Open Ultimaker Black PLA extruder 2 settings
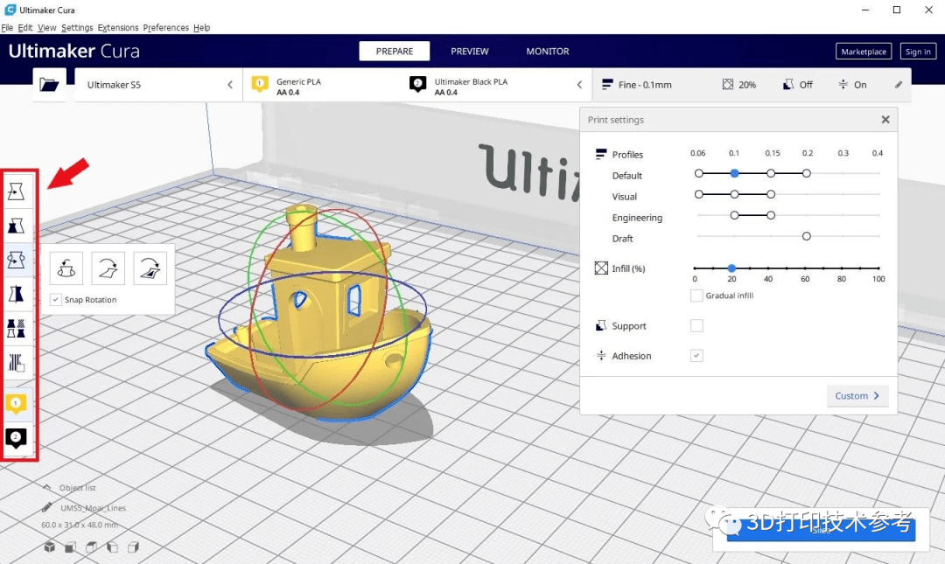The image size is (945, 564). 458,87
